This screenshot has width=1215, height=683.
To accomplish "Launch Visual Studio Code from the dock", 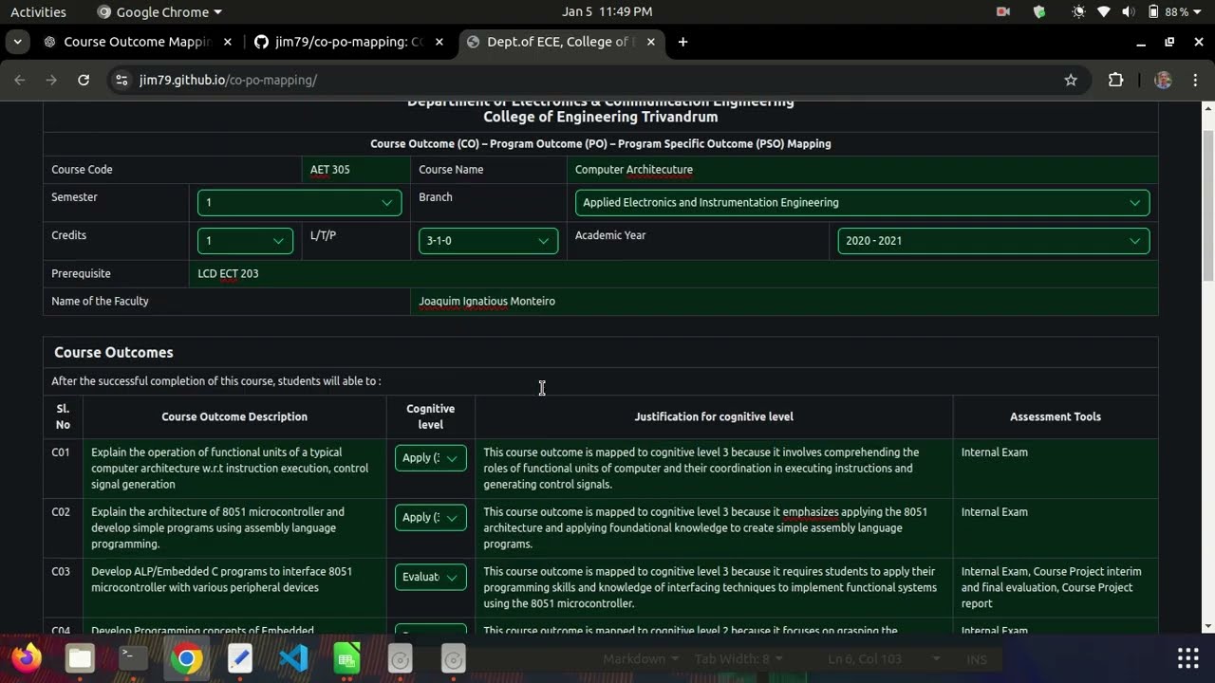I will pos(293,657).
